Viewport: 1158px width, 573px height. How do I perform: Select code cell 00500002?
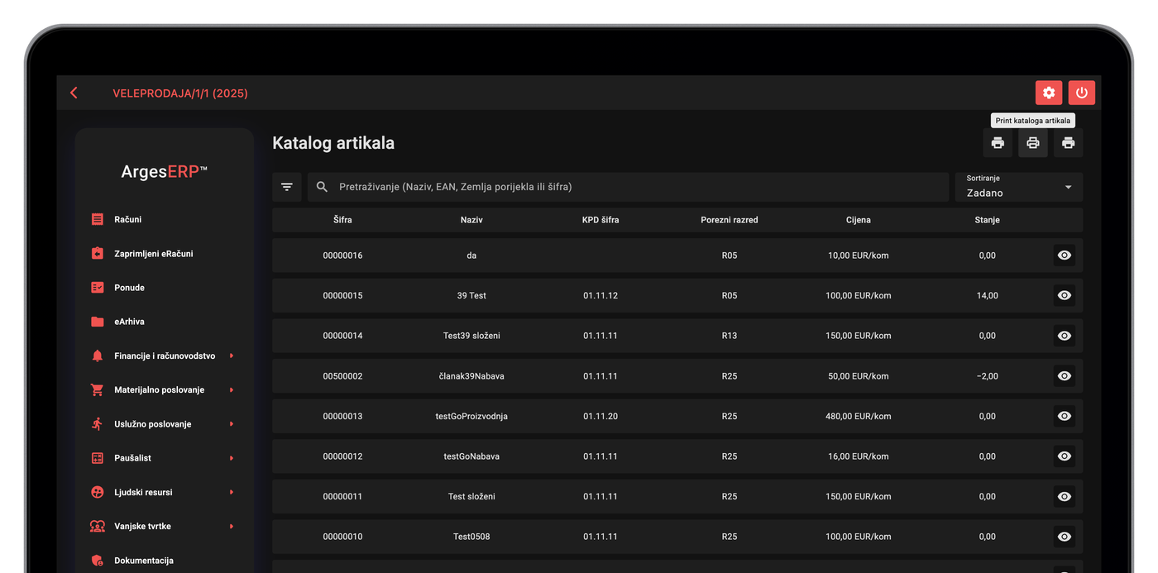click(x=342, y=376)
